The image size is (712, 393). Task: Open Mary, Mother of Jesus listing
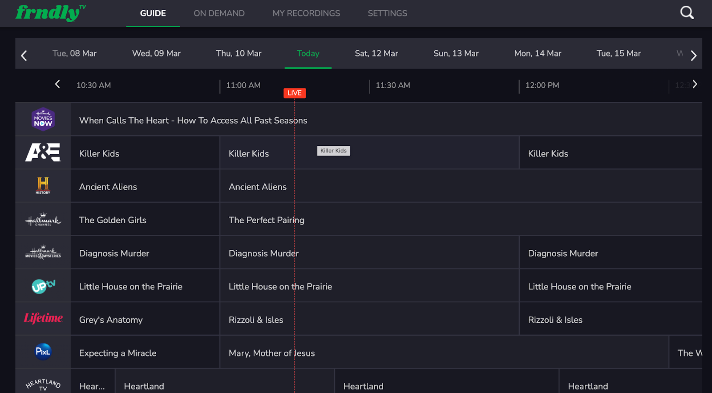(x=444, y=352)
